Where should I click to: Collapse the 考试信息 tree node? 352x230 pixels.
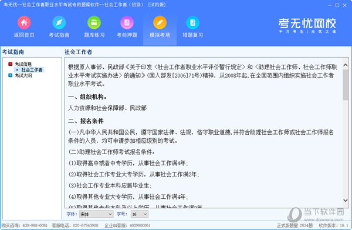tap(10, 64)
